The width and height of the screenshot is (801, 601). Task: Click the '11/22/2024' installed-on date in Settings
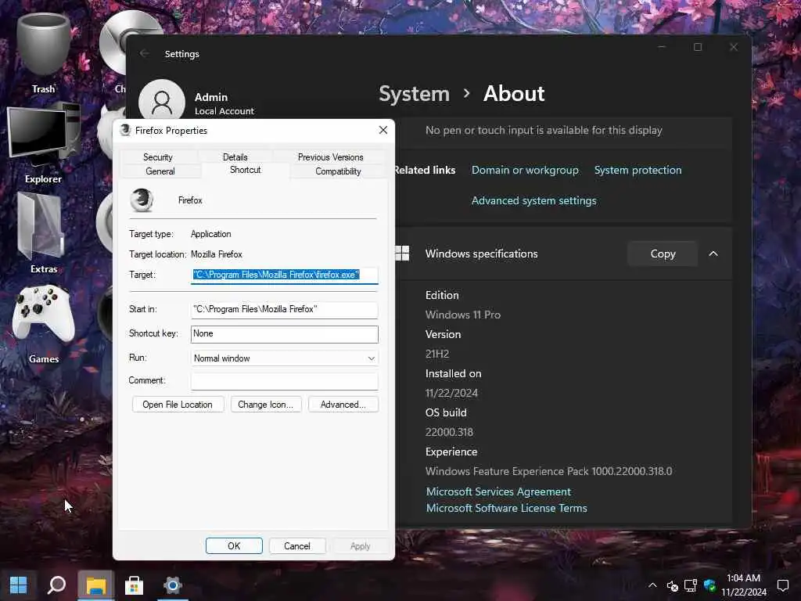coord(451,393)
